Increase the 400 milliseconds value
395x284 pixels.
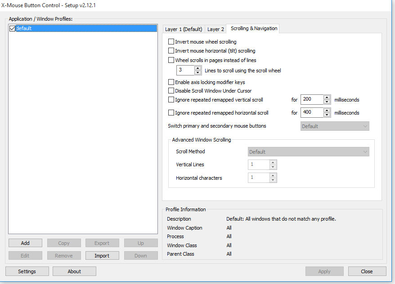tap(327, 111)
